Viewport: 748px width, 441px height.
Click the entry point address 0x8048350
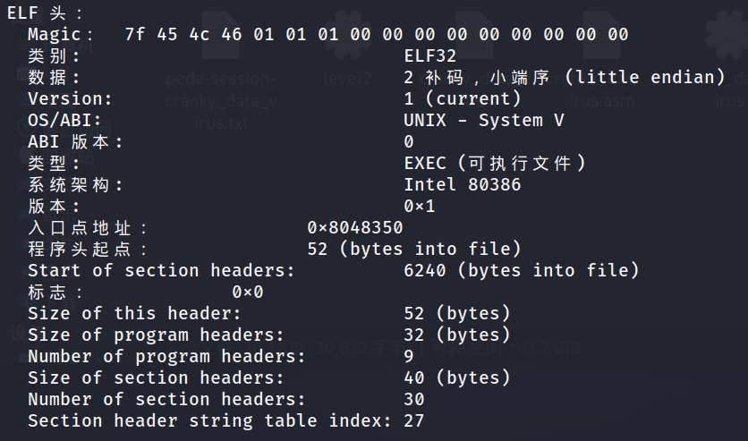click(355, 227)
